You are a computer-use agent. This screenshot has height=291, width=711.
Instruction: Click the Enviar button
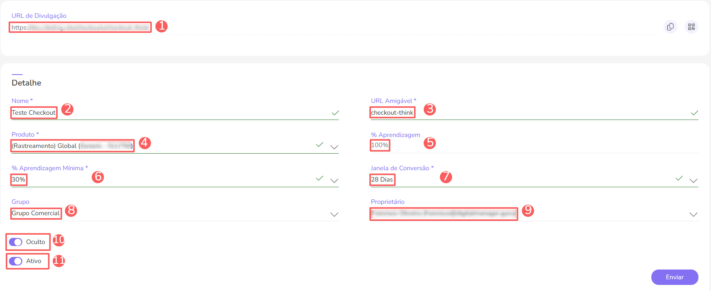674,277
